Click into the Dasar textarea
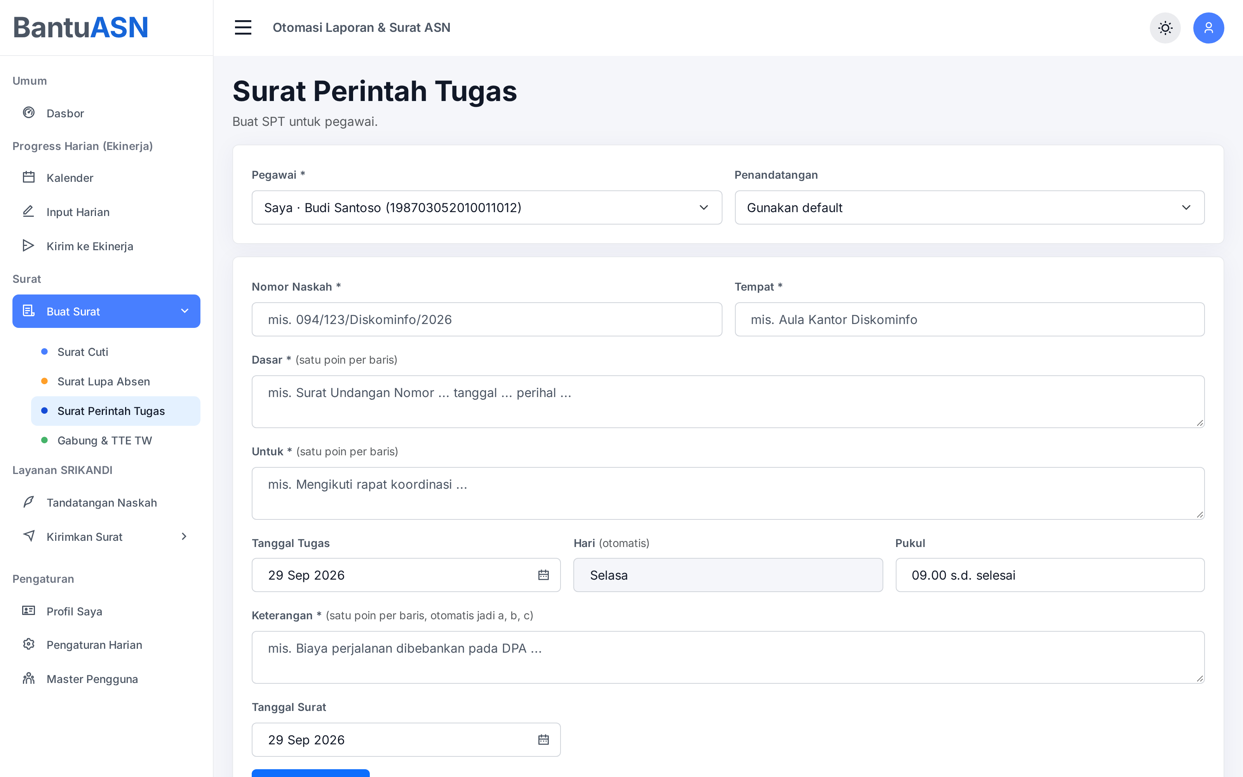Image resolution: width=1243 pixels, height=777 pixels. (728, 401)
